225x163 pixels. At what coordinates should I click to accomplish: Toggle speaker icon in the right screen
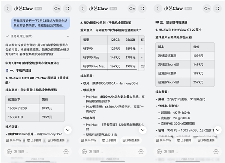pyautogui.click(x=207, y=8)
